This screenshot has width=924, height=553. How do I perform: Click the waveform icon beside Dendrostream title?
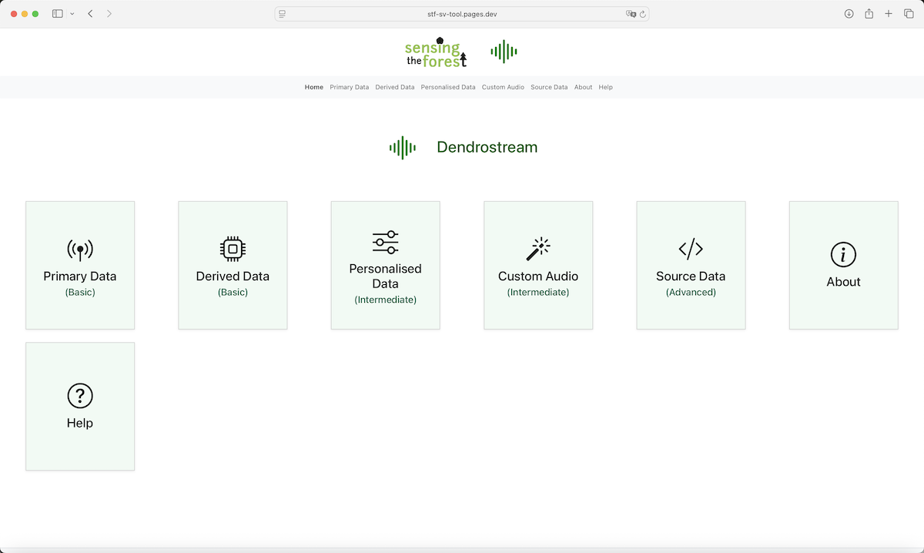(402, 147)
